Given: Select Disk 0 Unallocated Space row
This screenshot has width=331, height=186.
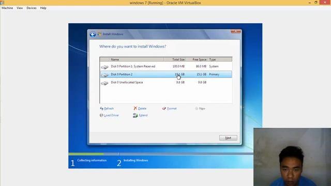Looking at the screenshot, I should coord(166,82).
